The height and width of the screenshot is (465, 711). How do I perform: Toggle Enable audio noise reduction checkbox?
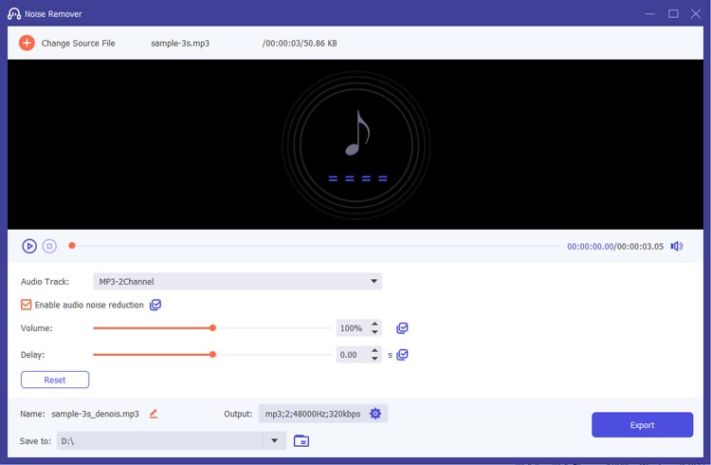(x=26, y=305)
